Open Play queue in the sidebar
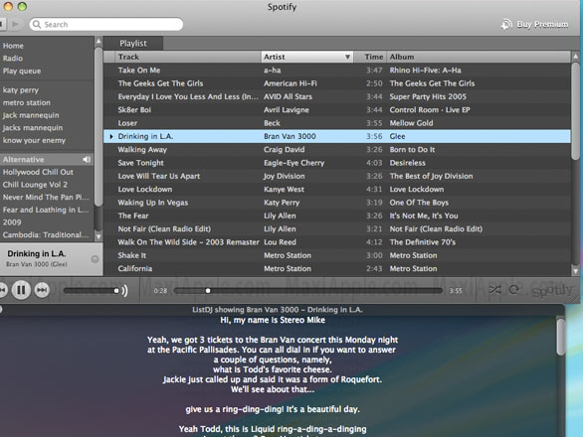 tap(22, 71)
